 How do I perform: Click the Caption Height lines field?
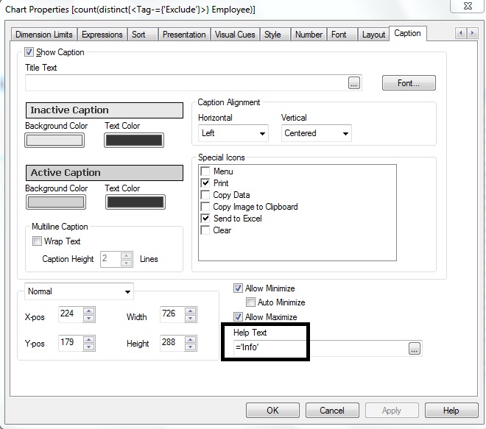(x=110, y=259)
